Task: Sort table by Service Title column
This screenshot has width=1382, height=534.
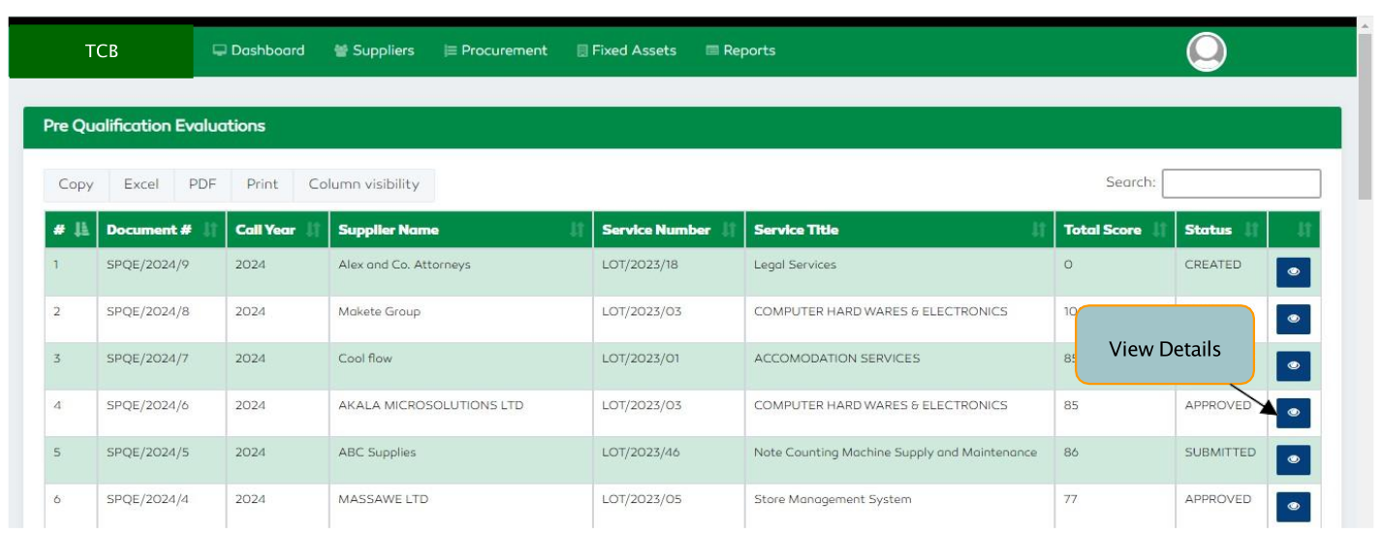Action: pyautogui.click(x=899, y=230)
